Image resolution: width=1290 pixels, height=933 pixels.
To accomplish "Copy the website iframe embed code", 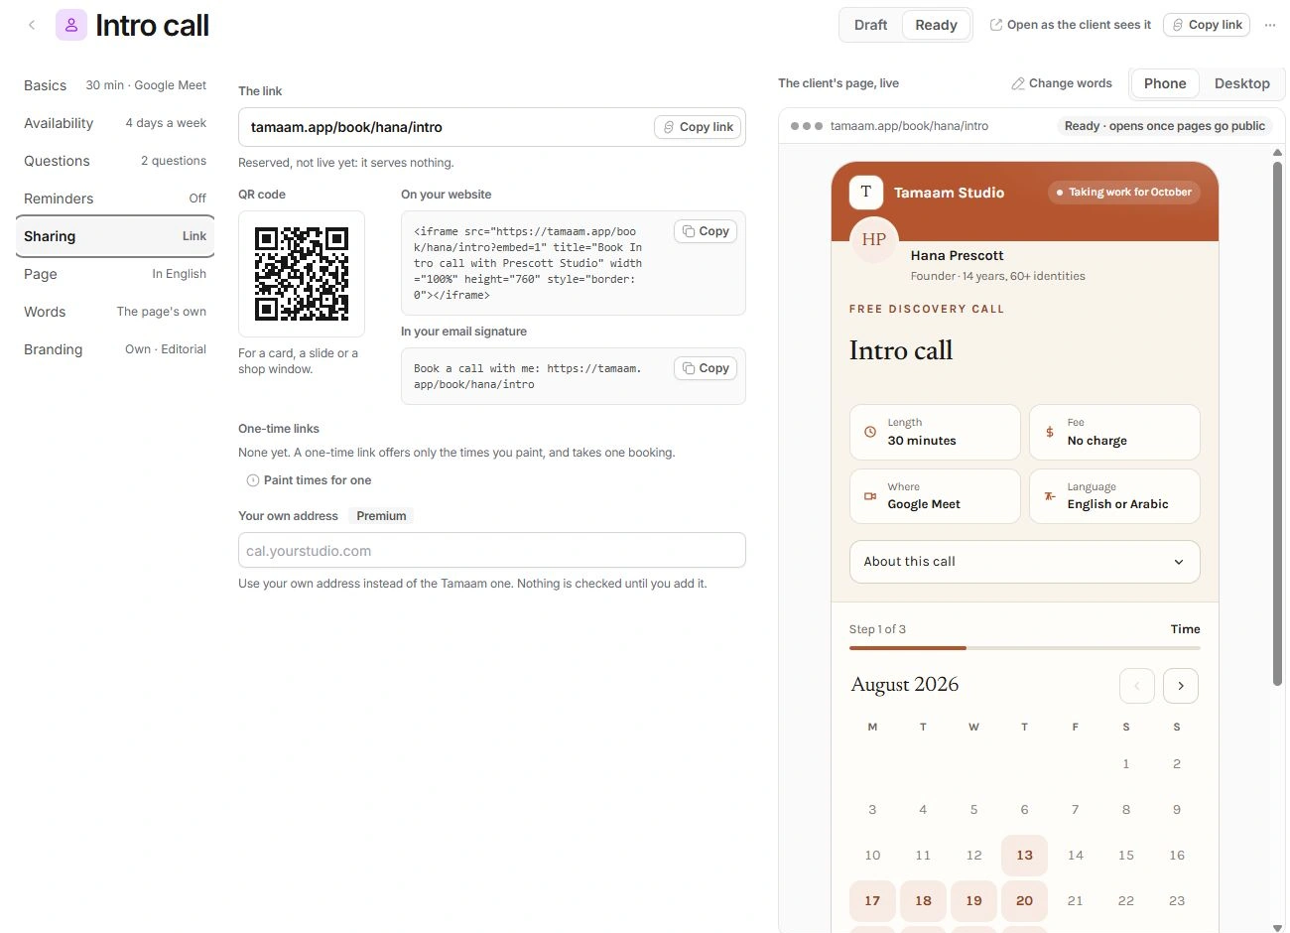I will pyautogui.click(x=706, y=231).
